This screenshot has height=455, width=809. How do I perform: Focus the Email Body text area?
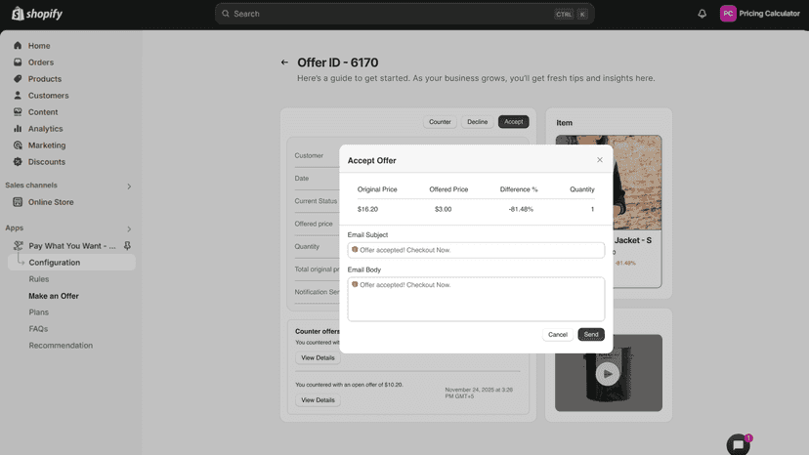tap(476, 299)
